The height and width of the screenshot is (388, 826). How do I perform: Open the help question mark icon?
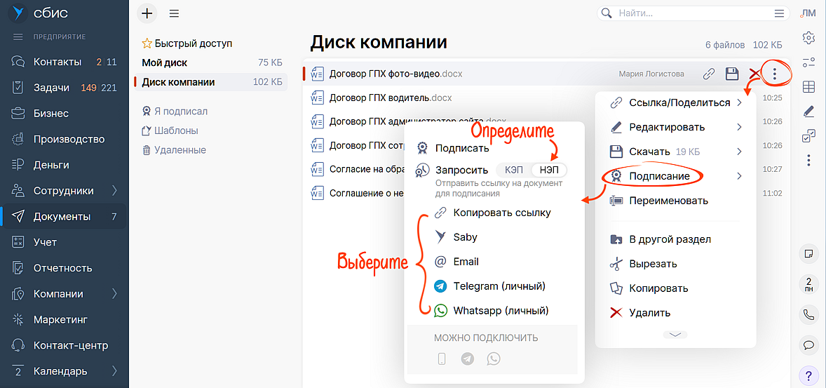tap(808, 375)
